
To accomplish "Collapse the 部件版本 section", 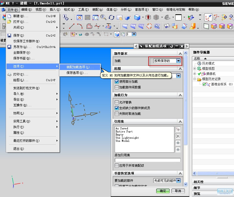I will (x=180, y=54).
